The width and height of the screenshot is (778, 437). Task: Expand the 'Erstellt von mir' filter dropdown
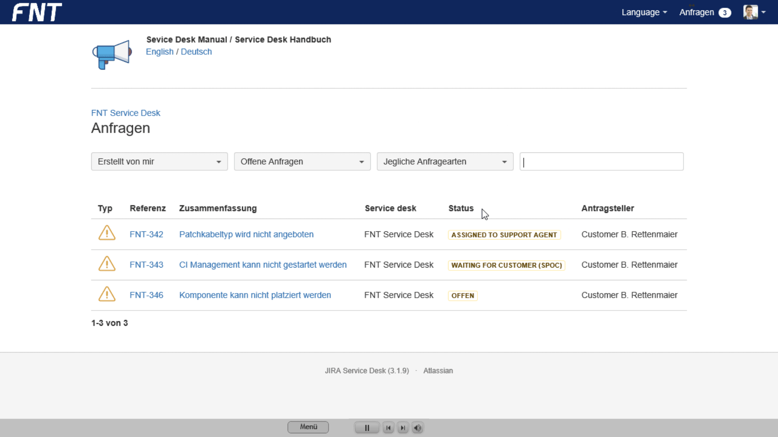(159, 161)
